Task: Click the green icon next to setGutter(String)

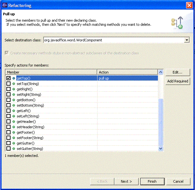Action: click(x=14, y=149)
